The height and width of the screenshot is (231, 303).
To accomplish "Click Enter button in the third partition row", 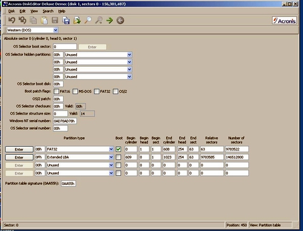I will coord(19,166).
